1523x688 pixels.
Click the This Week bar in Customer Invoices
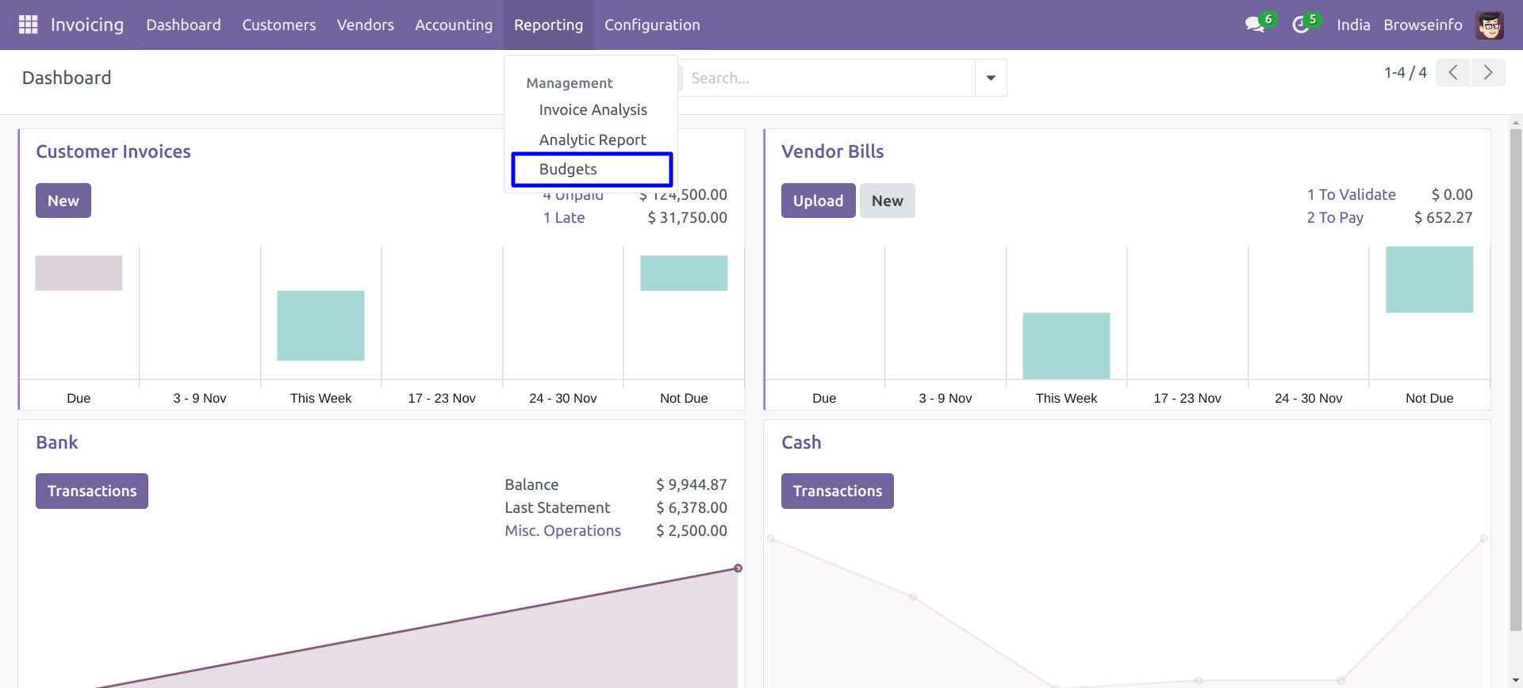[x=320, y=326]
